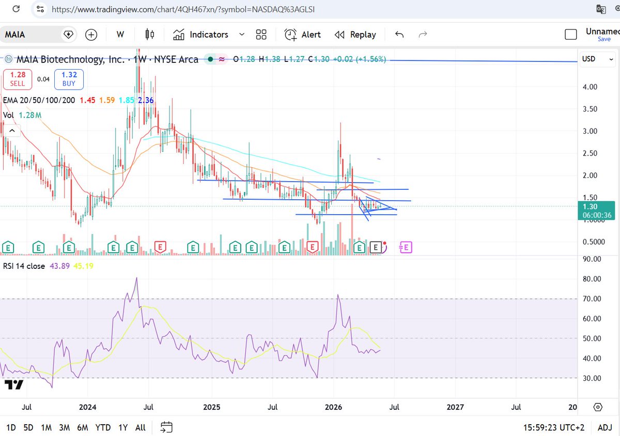
Task: Open the browser extension icon at far right
Action: coord(616,9)
